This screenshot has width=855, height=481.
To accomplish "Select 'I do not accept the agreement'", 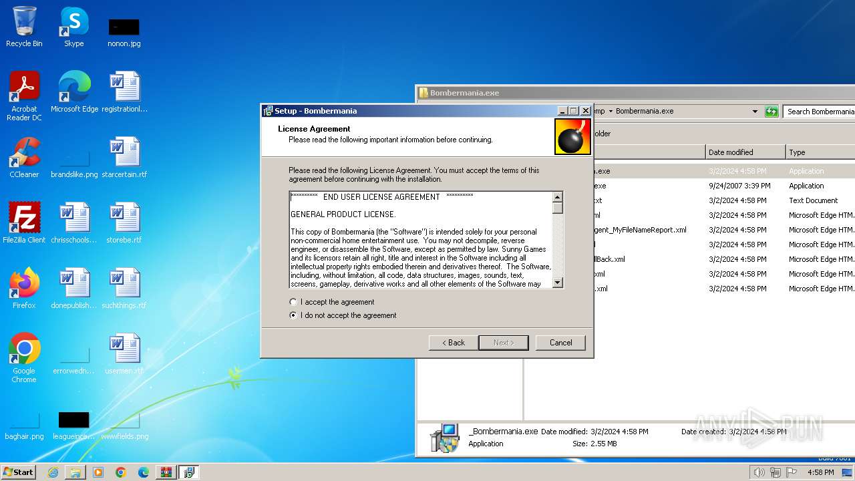I will tap(343, 315).
